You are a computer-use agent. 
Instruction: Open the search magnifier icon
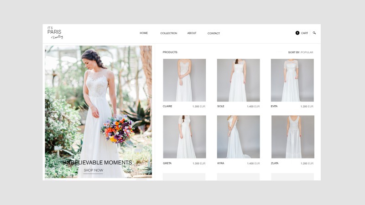pyautogui.click(x=314, y=33)
